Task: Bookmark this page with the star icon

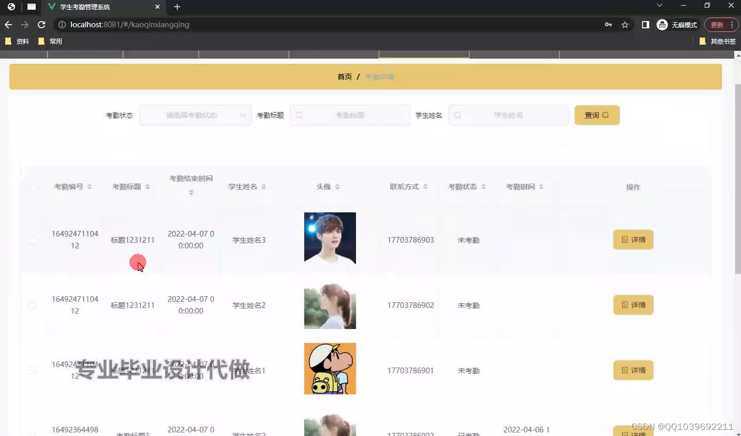Action: point(625,25)
